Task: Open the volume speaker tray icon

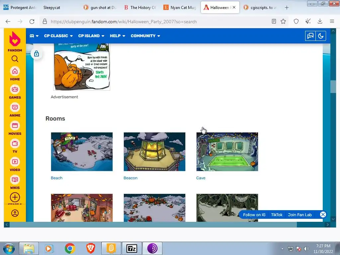Action: point(306,249)
